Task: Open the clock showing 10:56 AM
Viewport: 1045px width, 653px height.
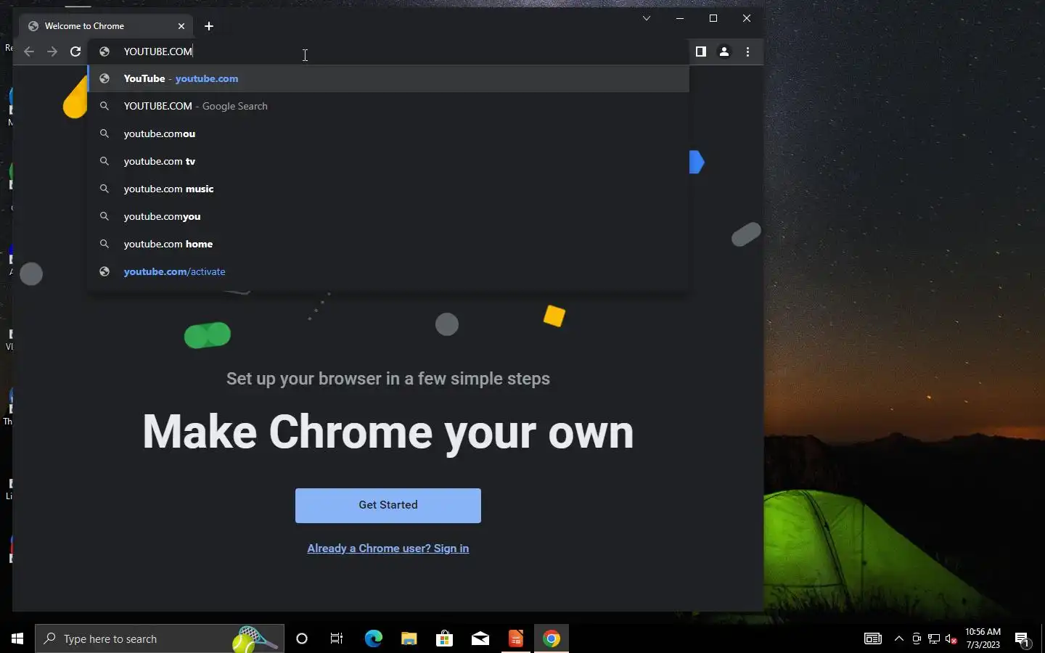Action: [983, 638]
